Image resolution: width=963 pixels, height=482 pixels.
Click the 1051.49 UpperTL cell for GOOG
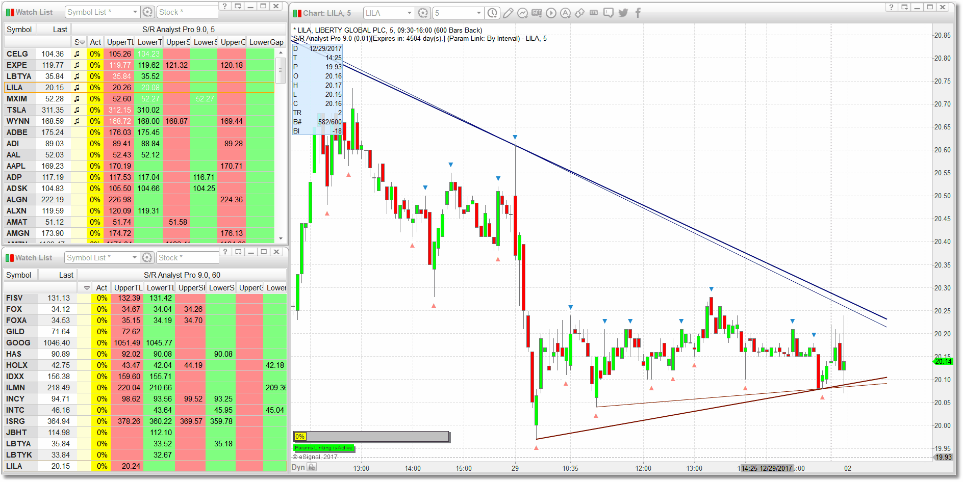127,343
